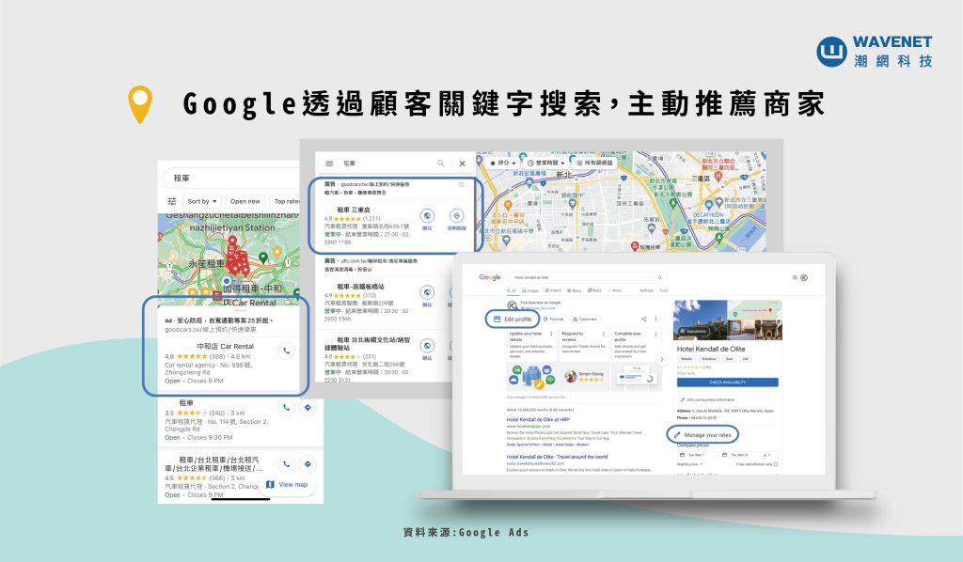Open the three-dot menu beside the share icon

655,319
